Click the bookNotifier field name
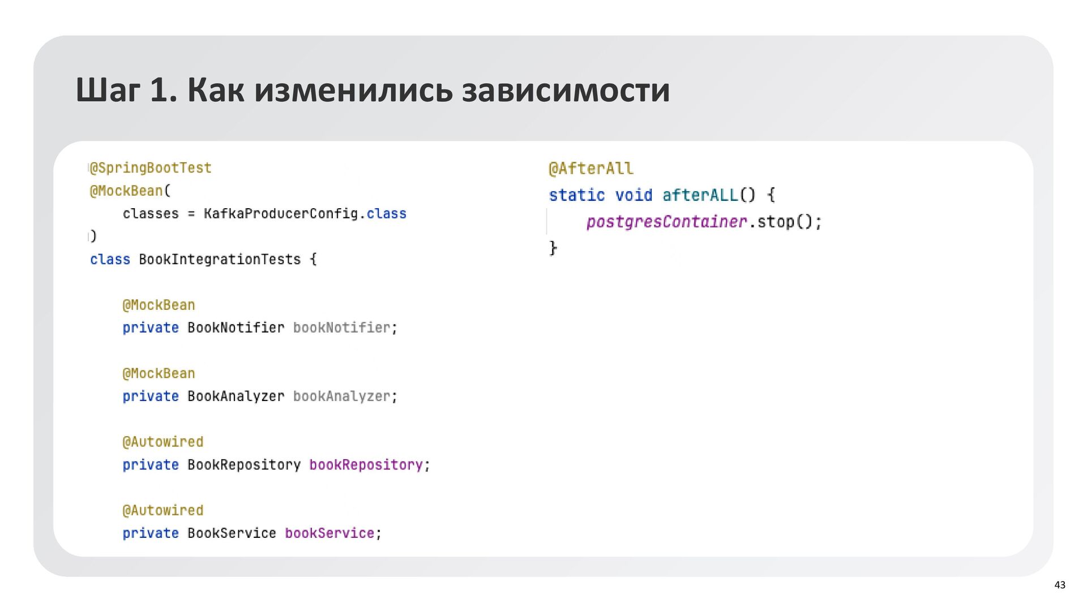This screenshot has height=612, width=1087. click(x=342, y=328)
